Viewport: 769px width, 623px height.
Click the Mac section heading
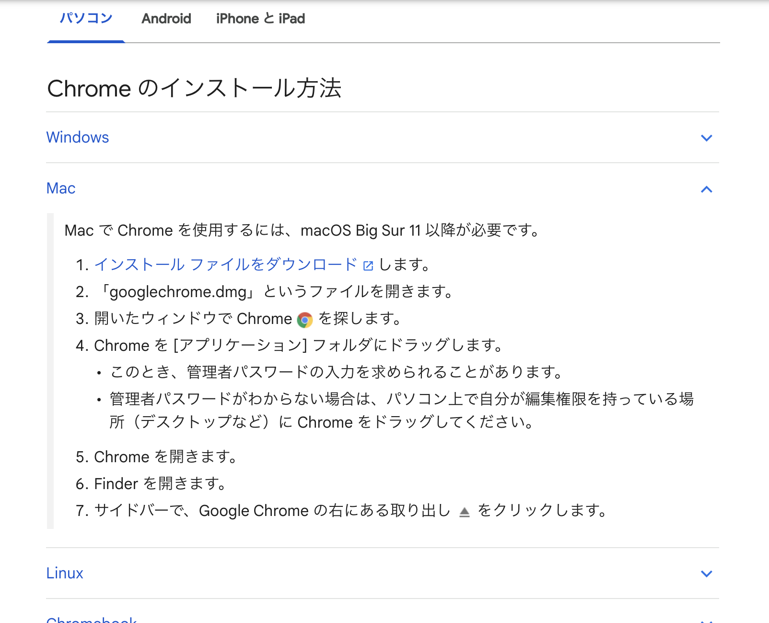coord(61,188)
